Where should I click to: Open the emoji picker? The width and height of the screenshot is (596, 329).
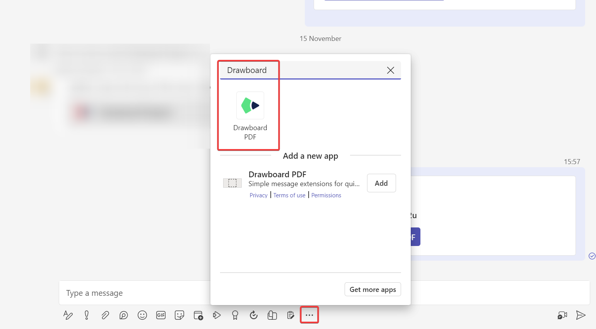tap(142, 315)
